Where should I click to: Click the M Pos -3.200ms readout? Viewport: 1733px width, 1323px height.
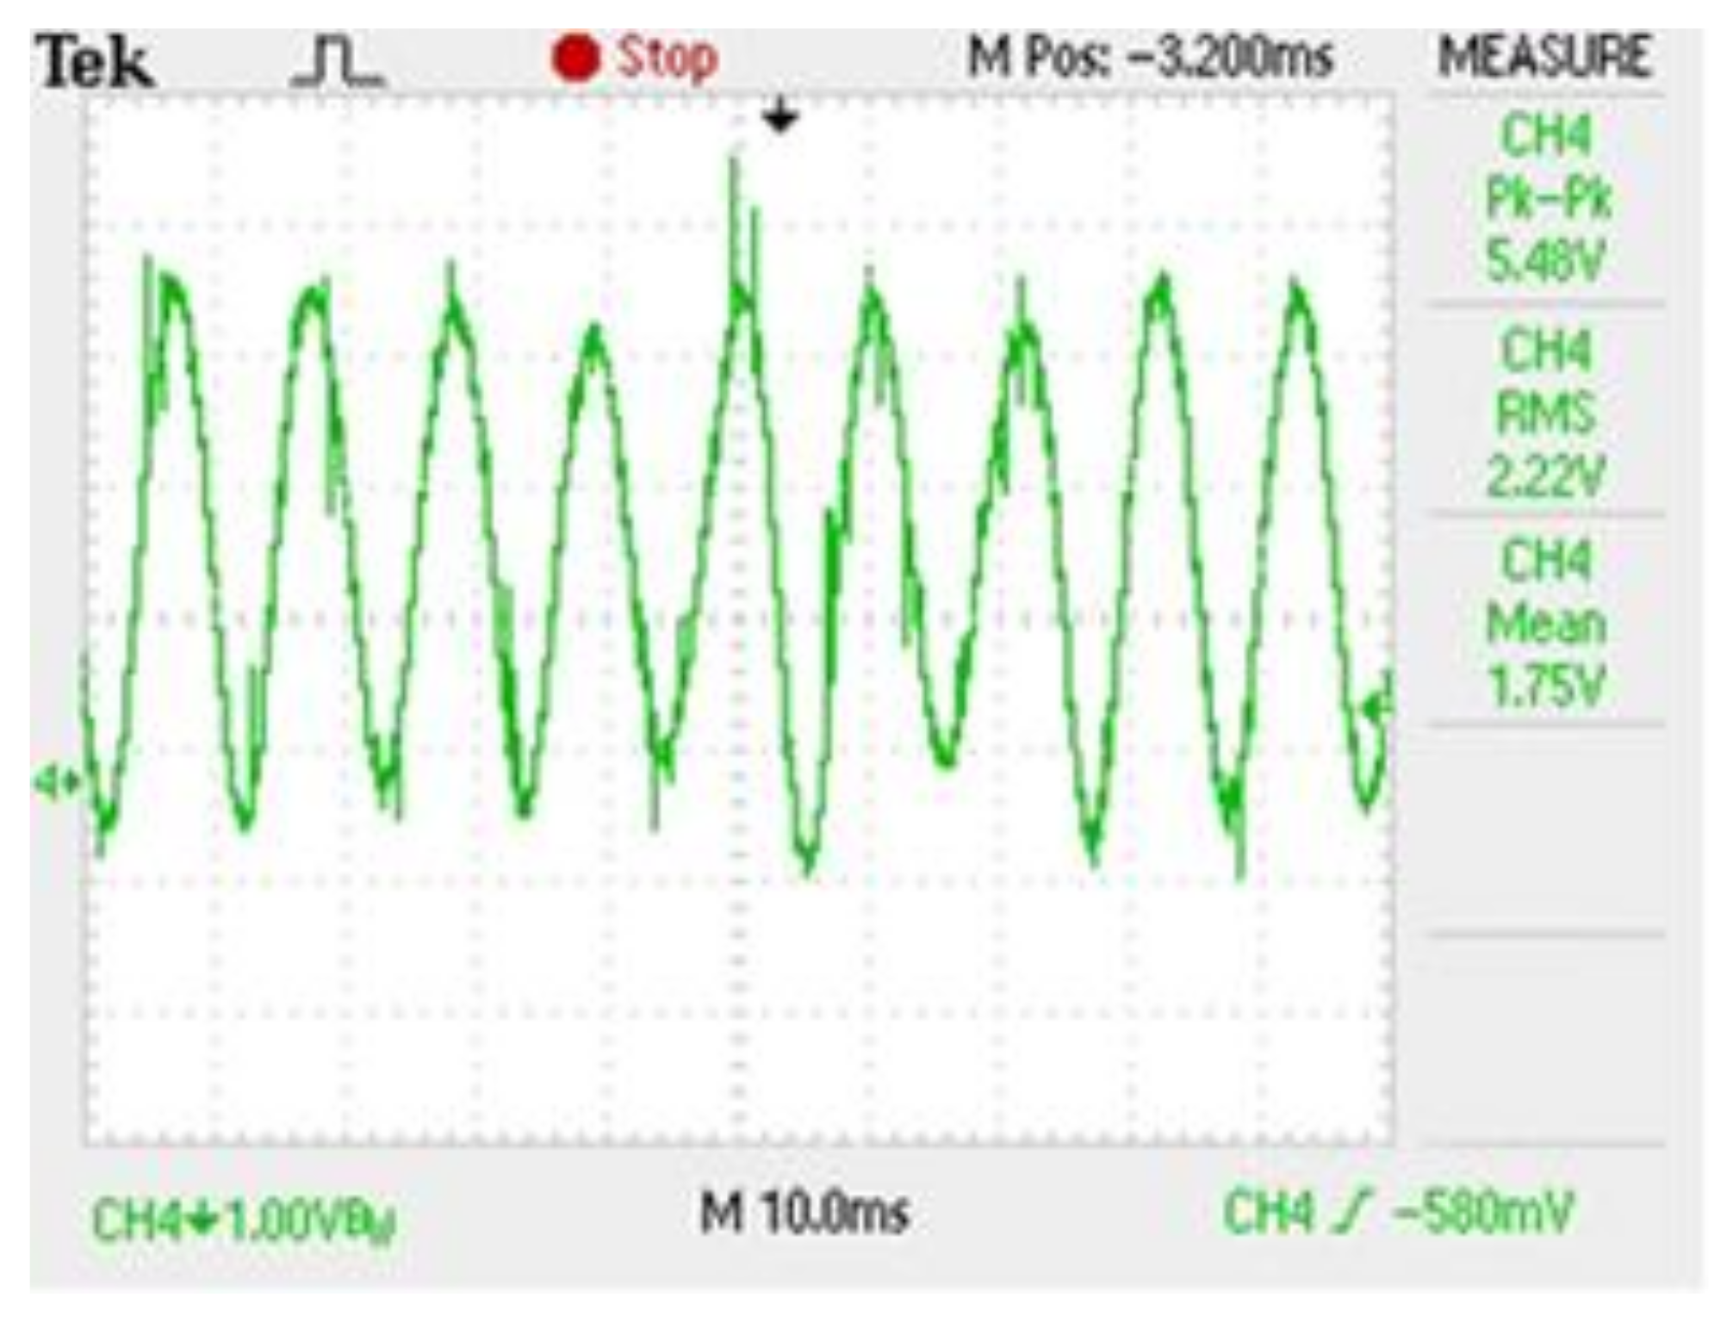coord(1151,58)
